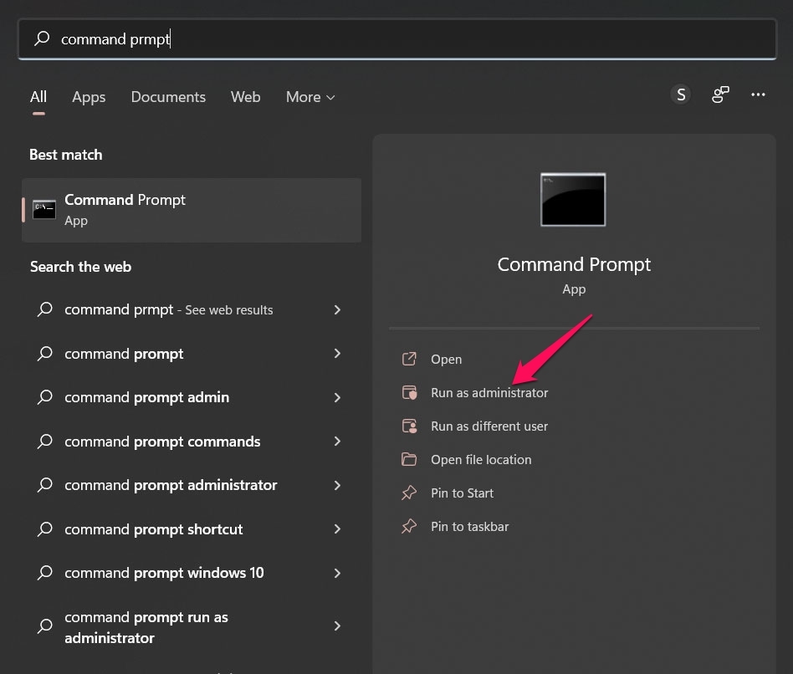Click the small Command Prompt icon in best match

tap(44, 209)
